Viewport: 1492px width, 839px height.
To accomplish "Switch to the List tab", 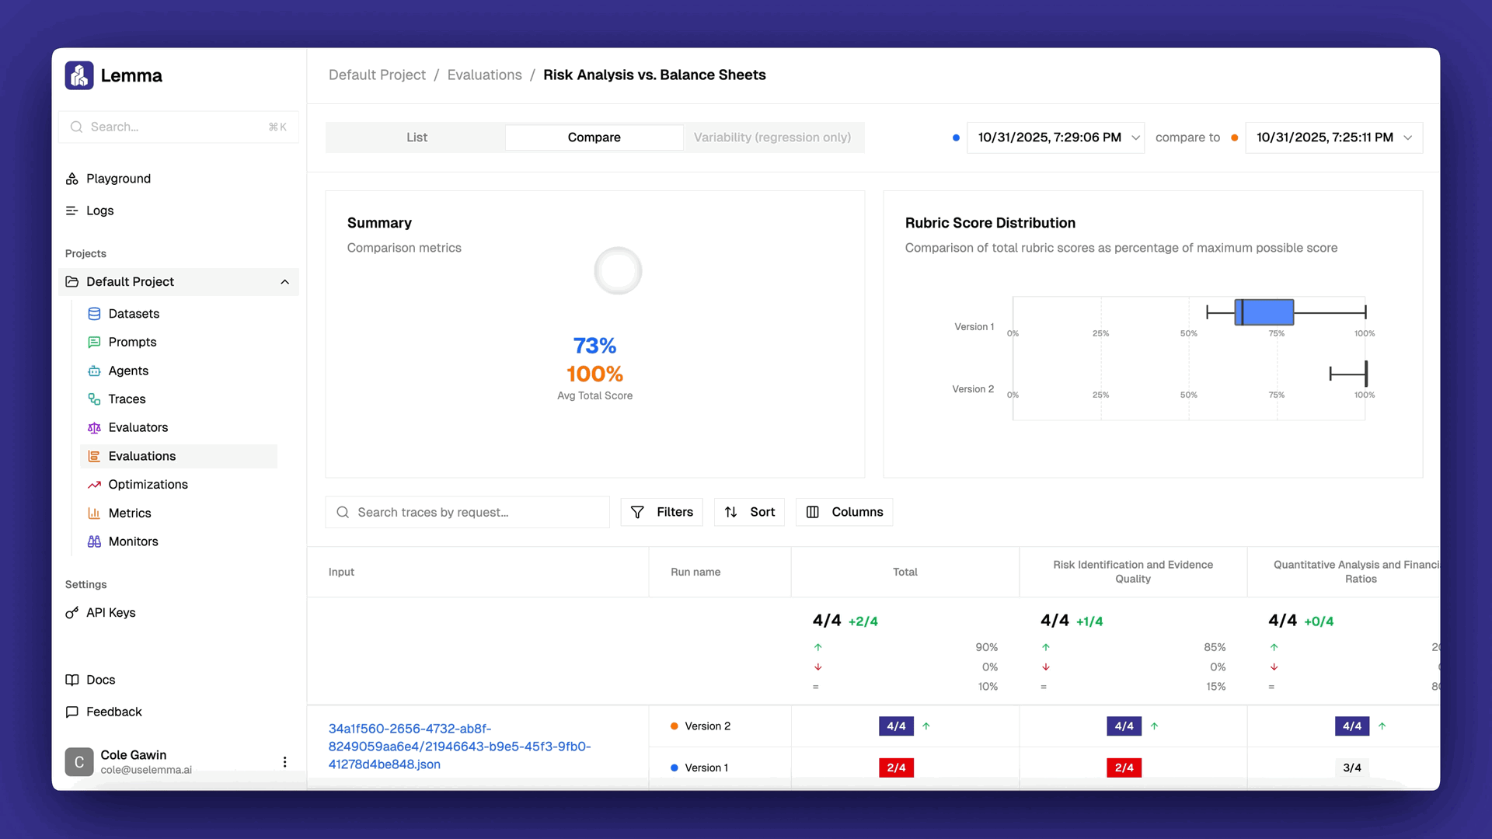I will click(x=417, y=138).
